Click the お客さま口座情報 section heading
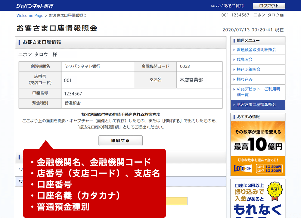Screen dimensions: 301x218 point(42,42)
